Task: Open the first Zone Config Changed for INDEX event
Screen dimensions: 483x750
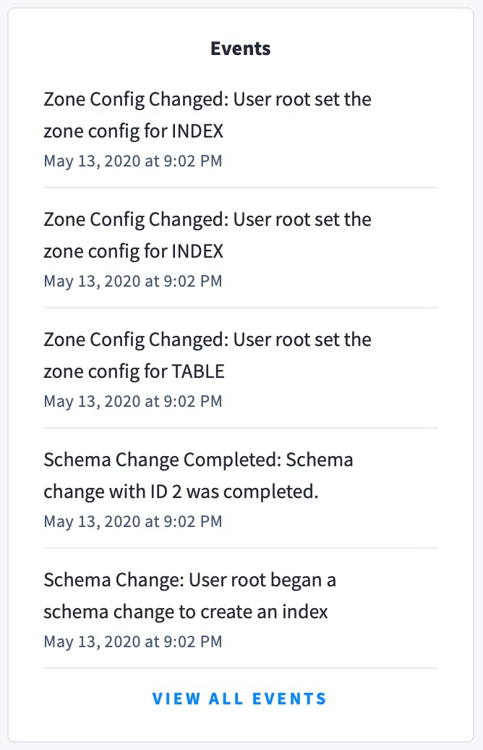Action: tap(208, 114)
